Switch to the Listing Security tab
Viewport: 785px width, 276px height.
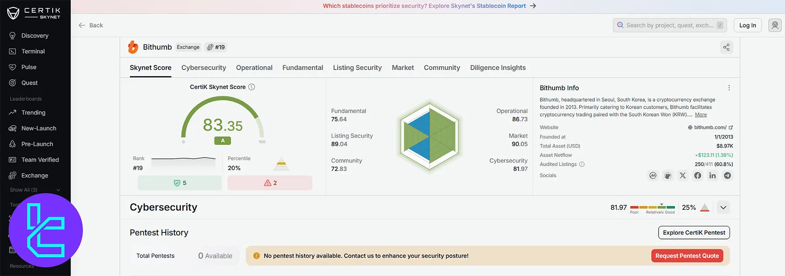pyautogui.click(x=357, y=68)
